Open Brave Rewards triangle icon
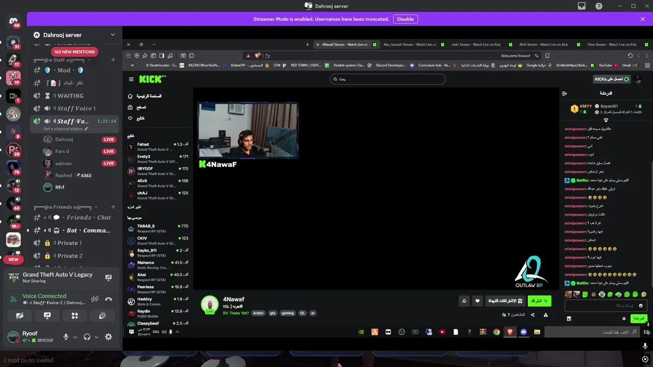653x367 pixels. tap(248, 56)
